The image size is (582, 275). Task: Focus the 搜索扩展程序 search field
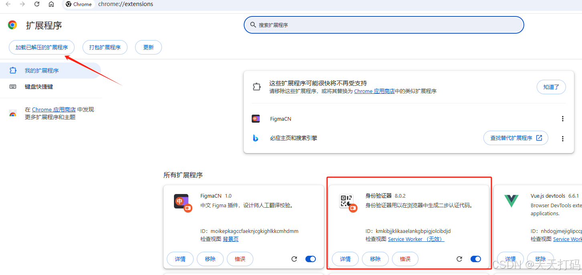[x=384, y=25]
